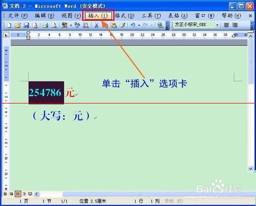Click the New blank document icon

[x=9, y=25]
